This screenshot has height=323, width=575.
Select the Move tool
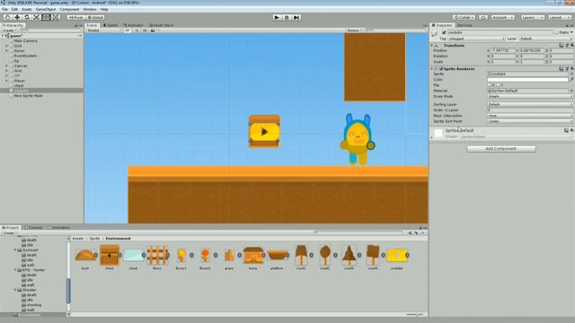tap(17, 17)
